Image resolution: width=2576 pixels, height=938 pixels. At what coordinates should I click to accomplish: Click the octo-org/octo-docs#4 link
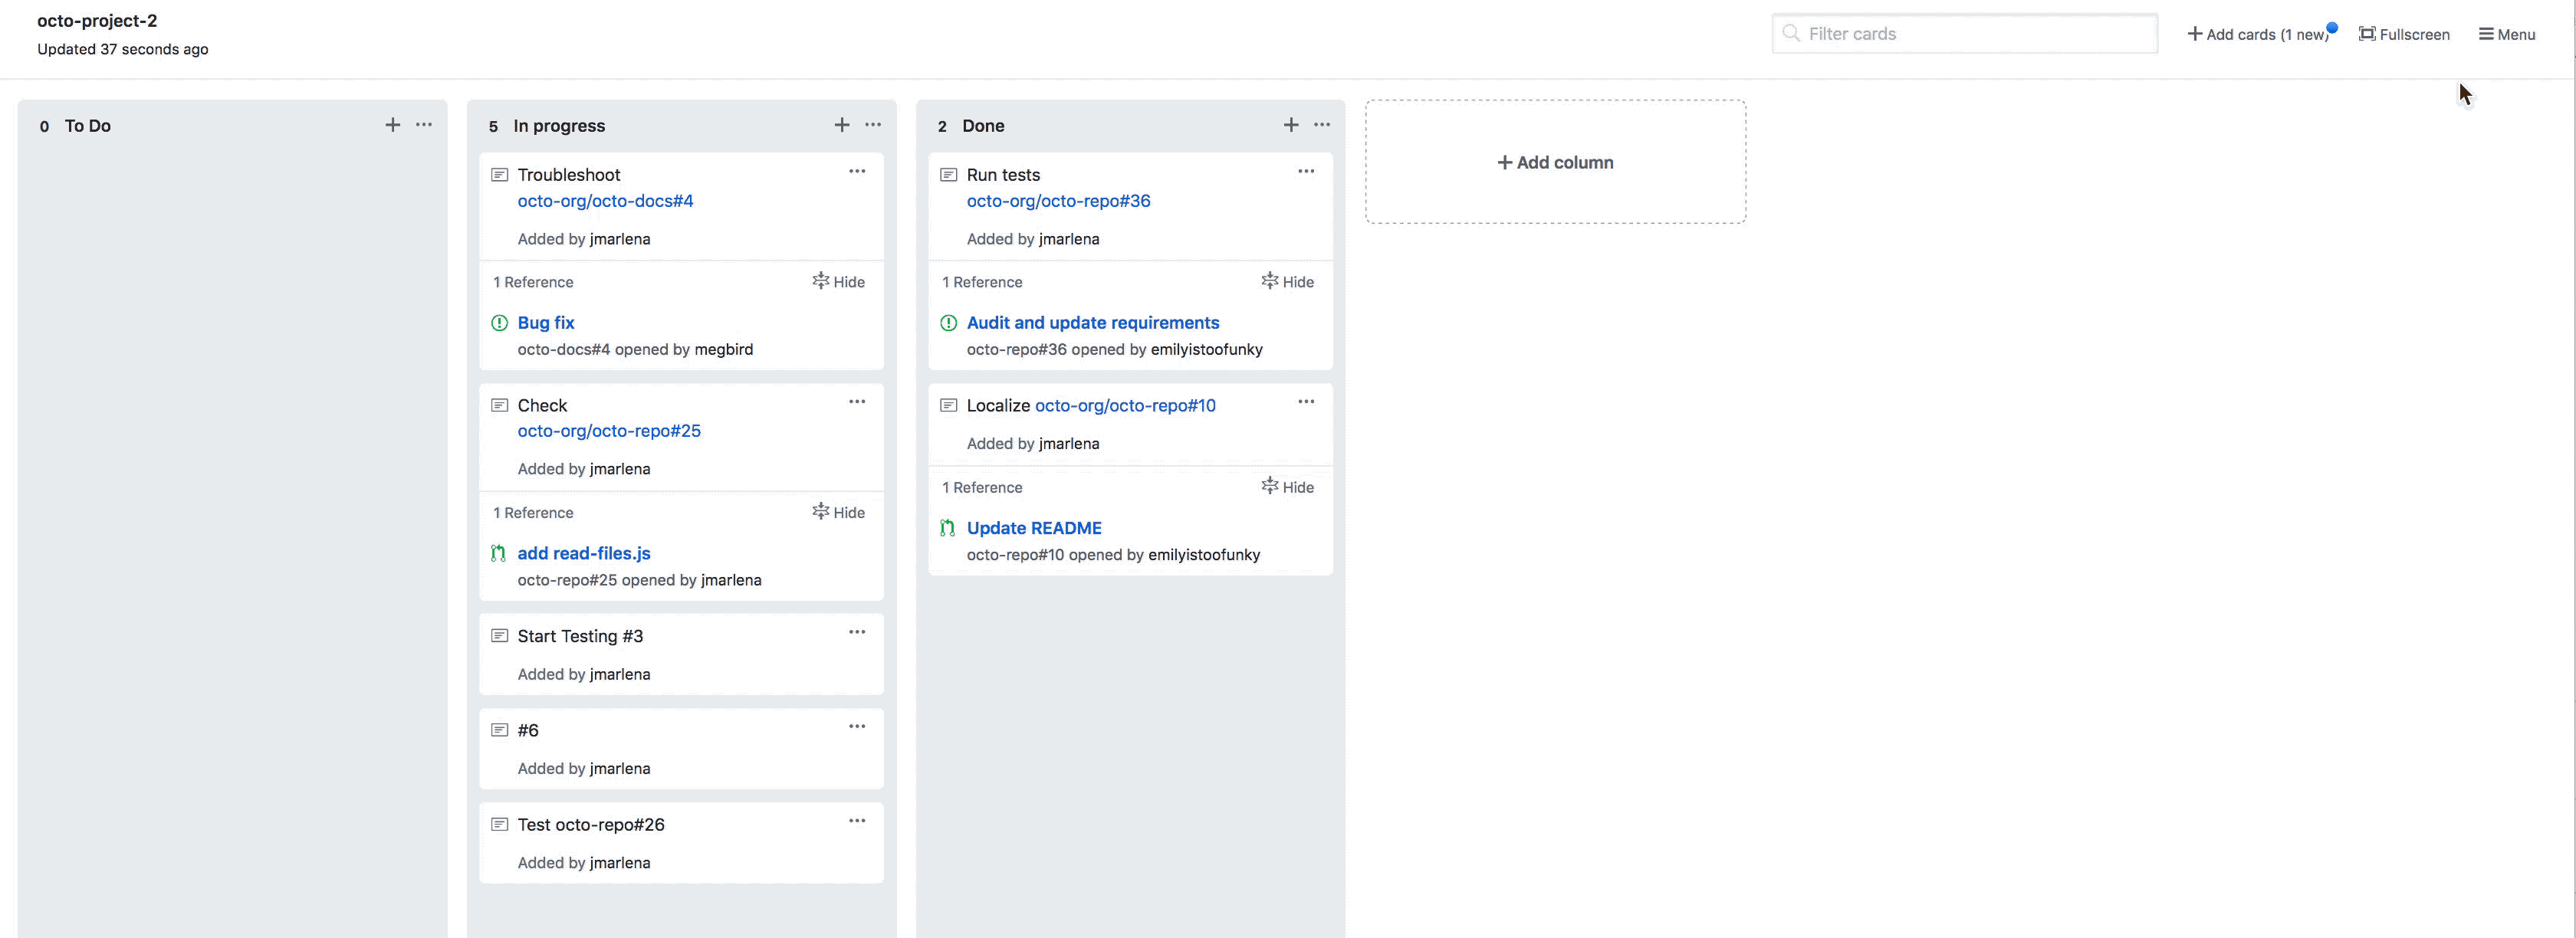coord(606,198)
